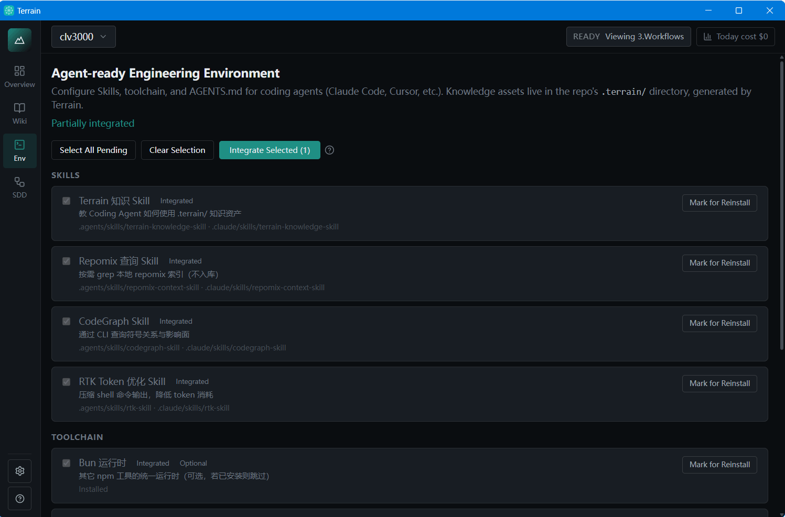Click Select All Pending button
This screenshot has width=785, height=517.
coord(93,150)
